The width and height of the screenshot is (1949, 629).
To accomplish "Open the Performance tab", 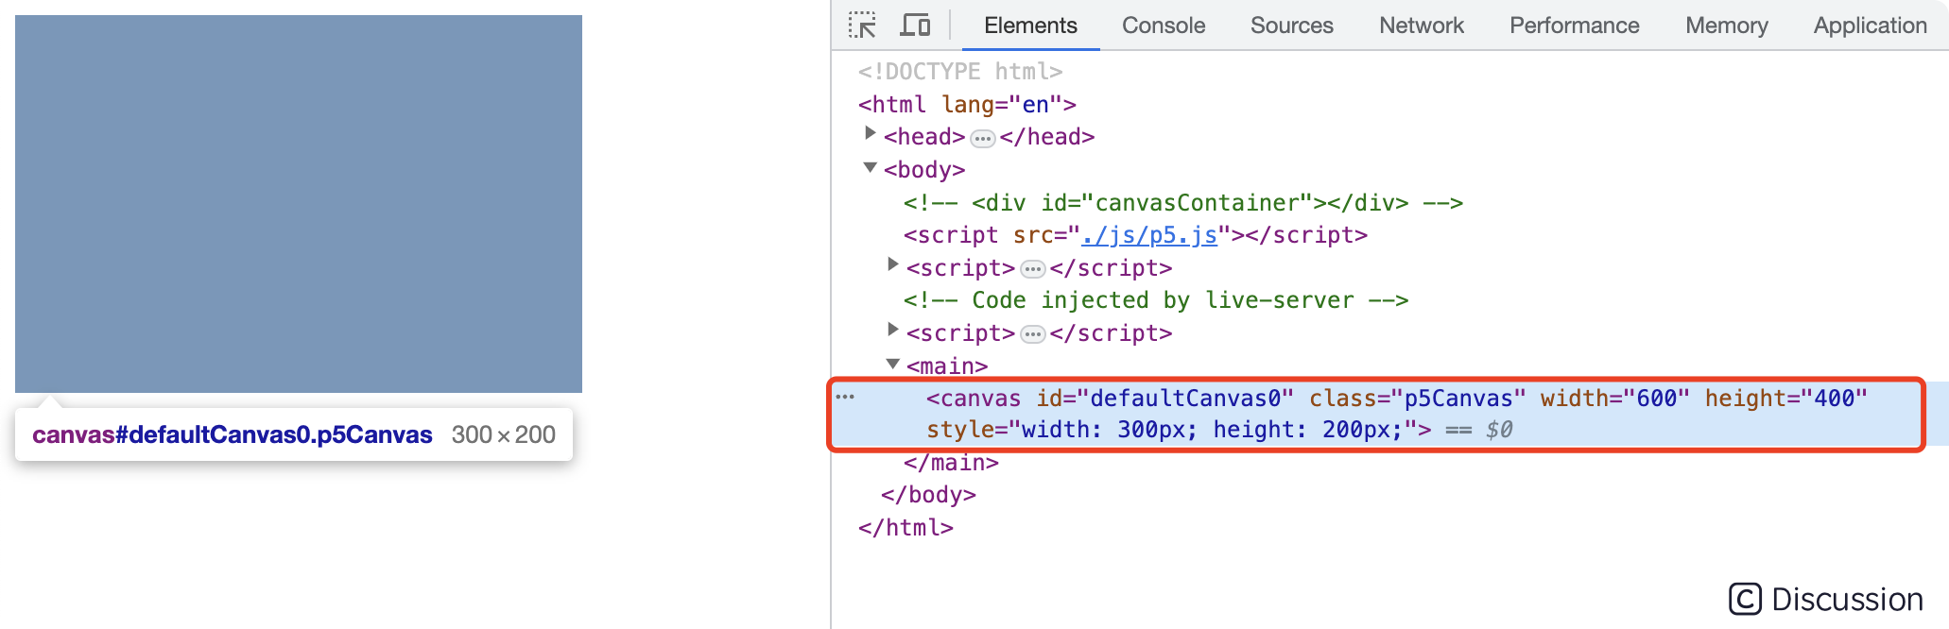I will tap(1575, 25).
